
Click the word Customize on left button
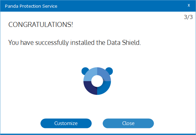(66, 123)
